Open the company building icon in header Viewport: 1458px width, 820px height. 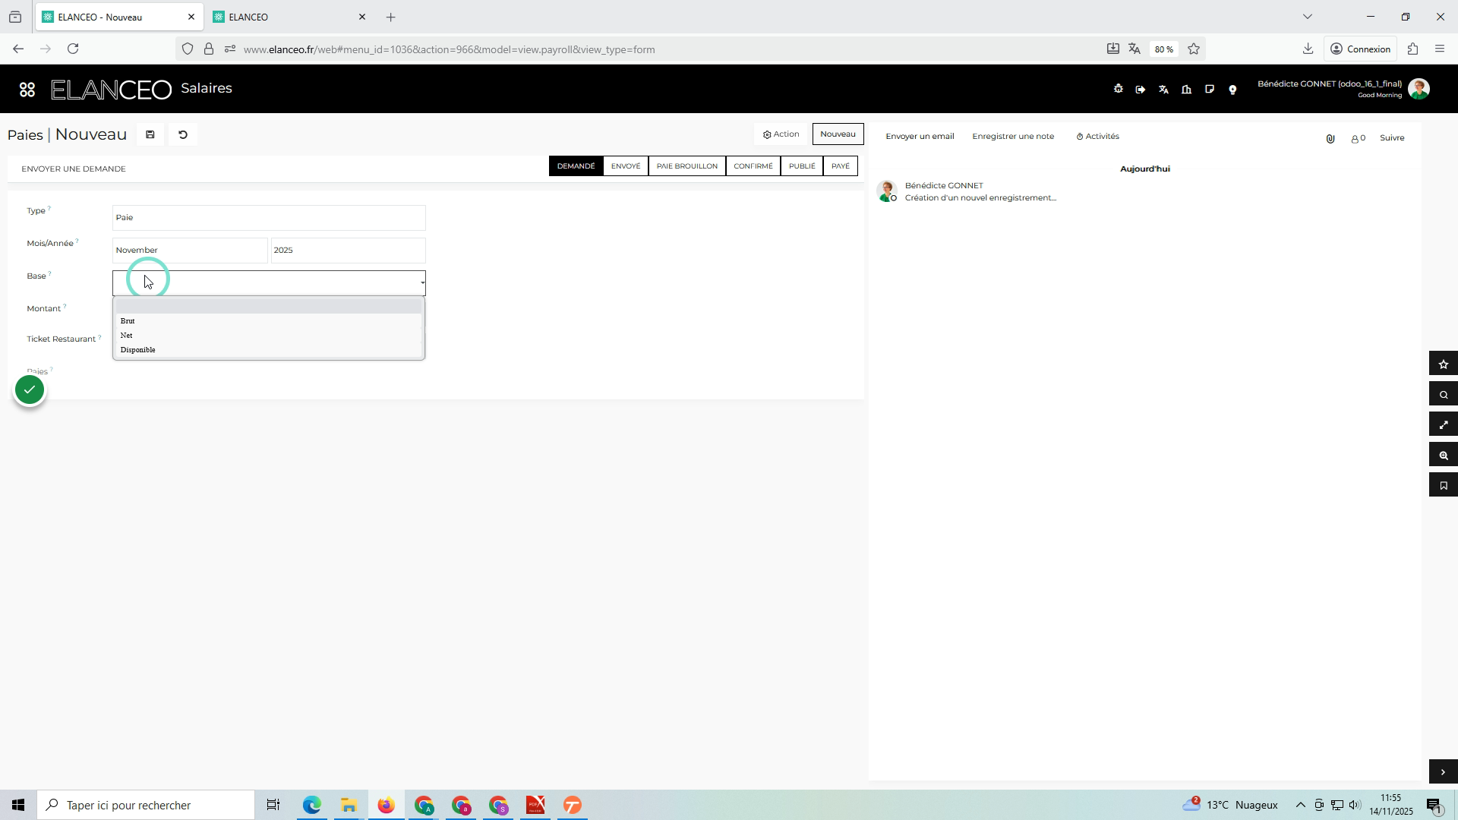(x=1186, y=90)
